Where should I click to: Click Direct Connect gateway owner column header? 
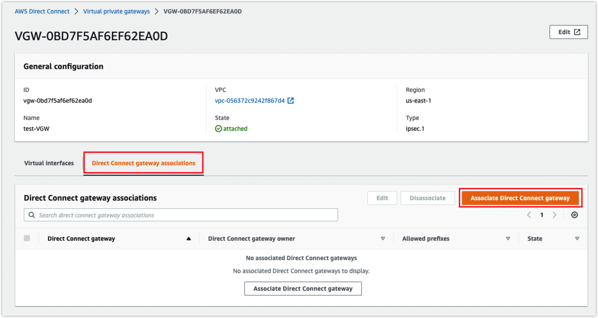coord(252,239)
